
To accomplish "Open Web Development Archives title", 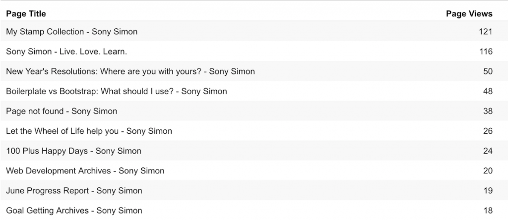I will [x=85, y=170].
